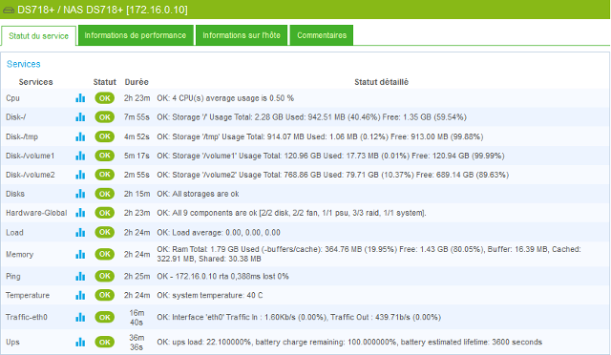Open the Load service link
The width and height of the screenshot is (611, 355).
14,232
